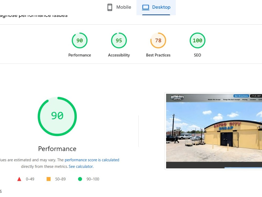Viewport: 262px width, 197px height.
Task: Click the '50–89' legend text
Action: (x=61, y=179)
